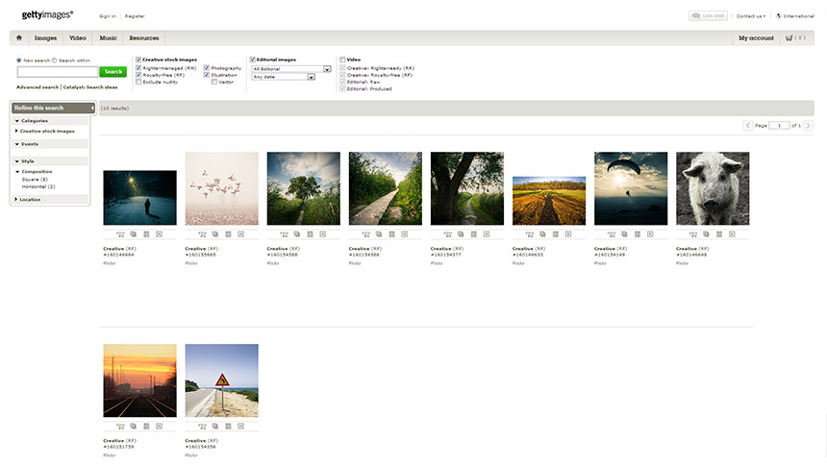Click the green Search button
827x465 pixels.
coord(113,72)
